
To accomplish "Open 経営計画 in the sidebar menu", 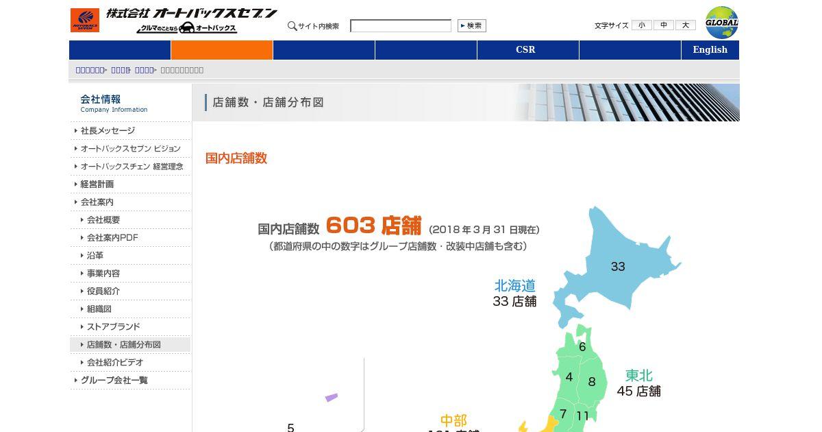I will [x=97, y=184].
